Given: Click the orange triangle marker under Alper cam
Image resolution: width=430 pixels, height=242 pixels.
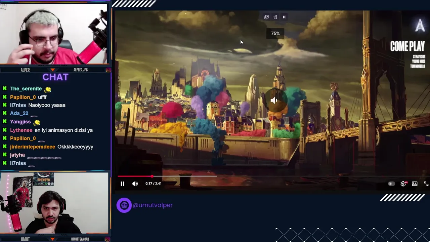Looking at the screenshot, I should (52, 70).
